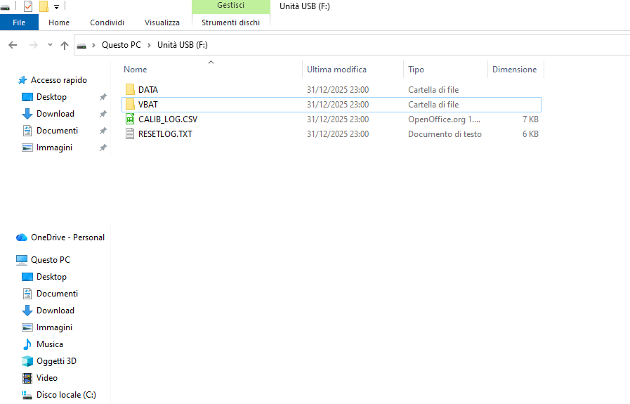The width and height of the screenshot is (630, 404).
Task: Open the Video folder
Action: click(x=46, y=378)
